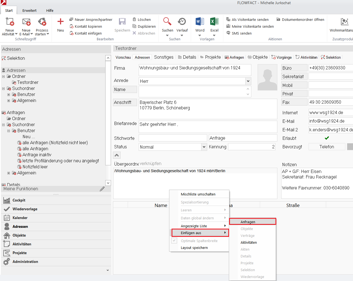
Task: Open the Anrede dropdown
Action: [x=248, y=81]
